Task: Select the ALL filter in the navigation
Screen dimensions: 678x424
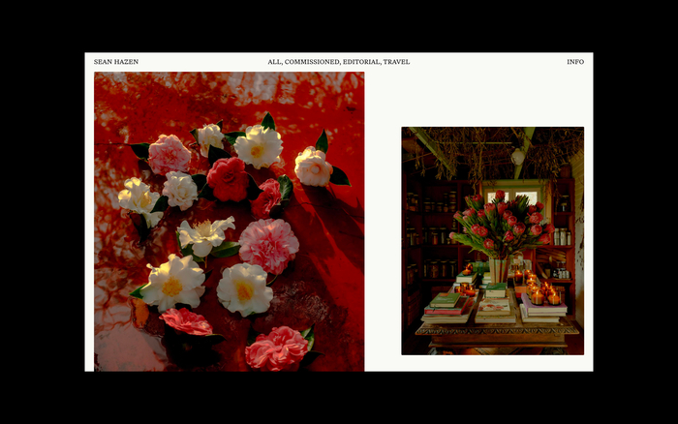Action: 274,62
